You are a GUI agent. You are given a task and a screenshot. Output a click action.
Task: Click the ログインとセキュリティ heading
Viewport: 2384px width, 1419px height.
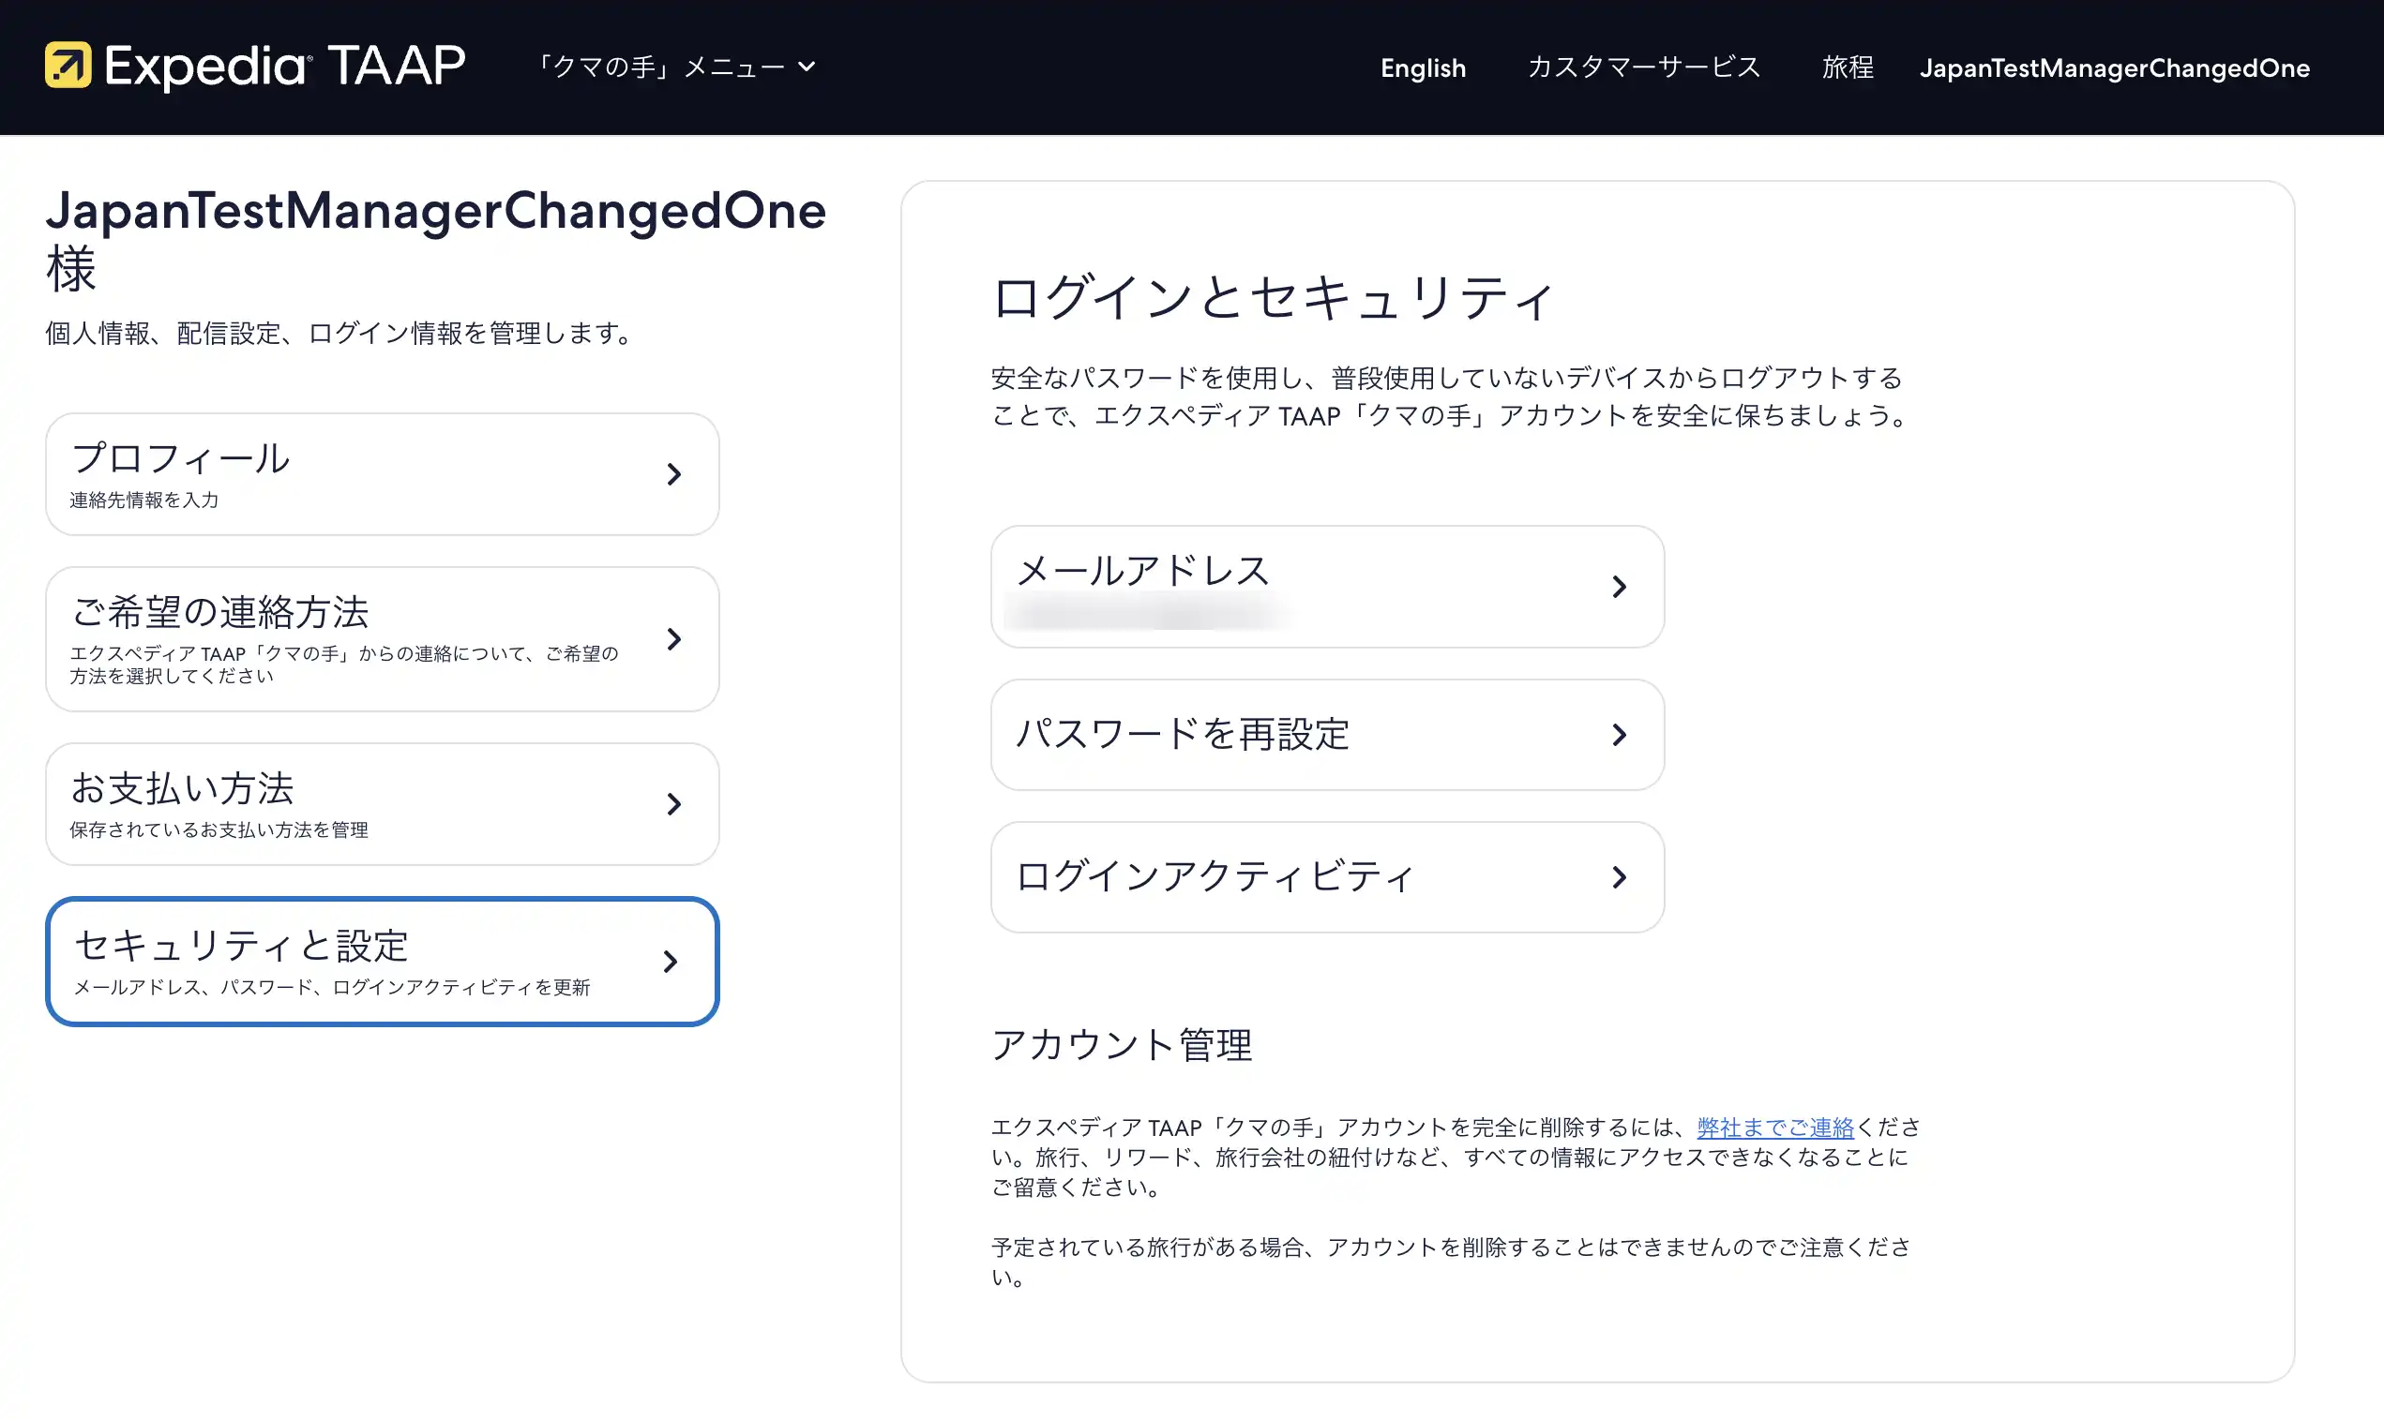(1273, 296)
